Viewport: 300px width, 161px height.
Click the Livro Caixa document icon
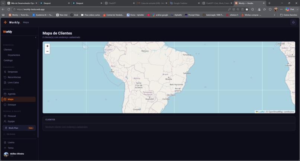pyautogui.click(x=5, y=83)
